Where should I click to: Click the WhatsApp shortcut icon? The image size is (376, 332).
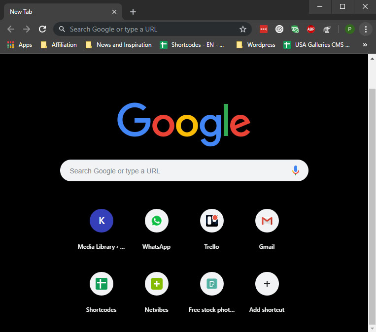click(x=156, y=221)
